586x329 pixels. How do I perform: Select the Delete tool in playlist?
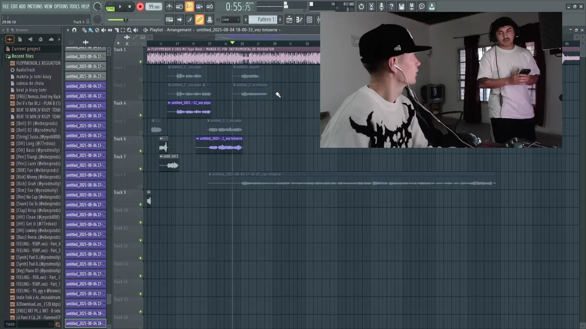click(x=97, y=30)
